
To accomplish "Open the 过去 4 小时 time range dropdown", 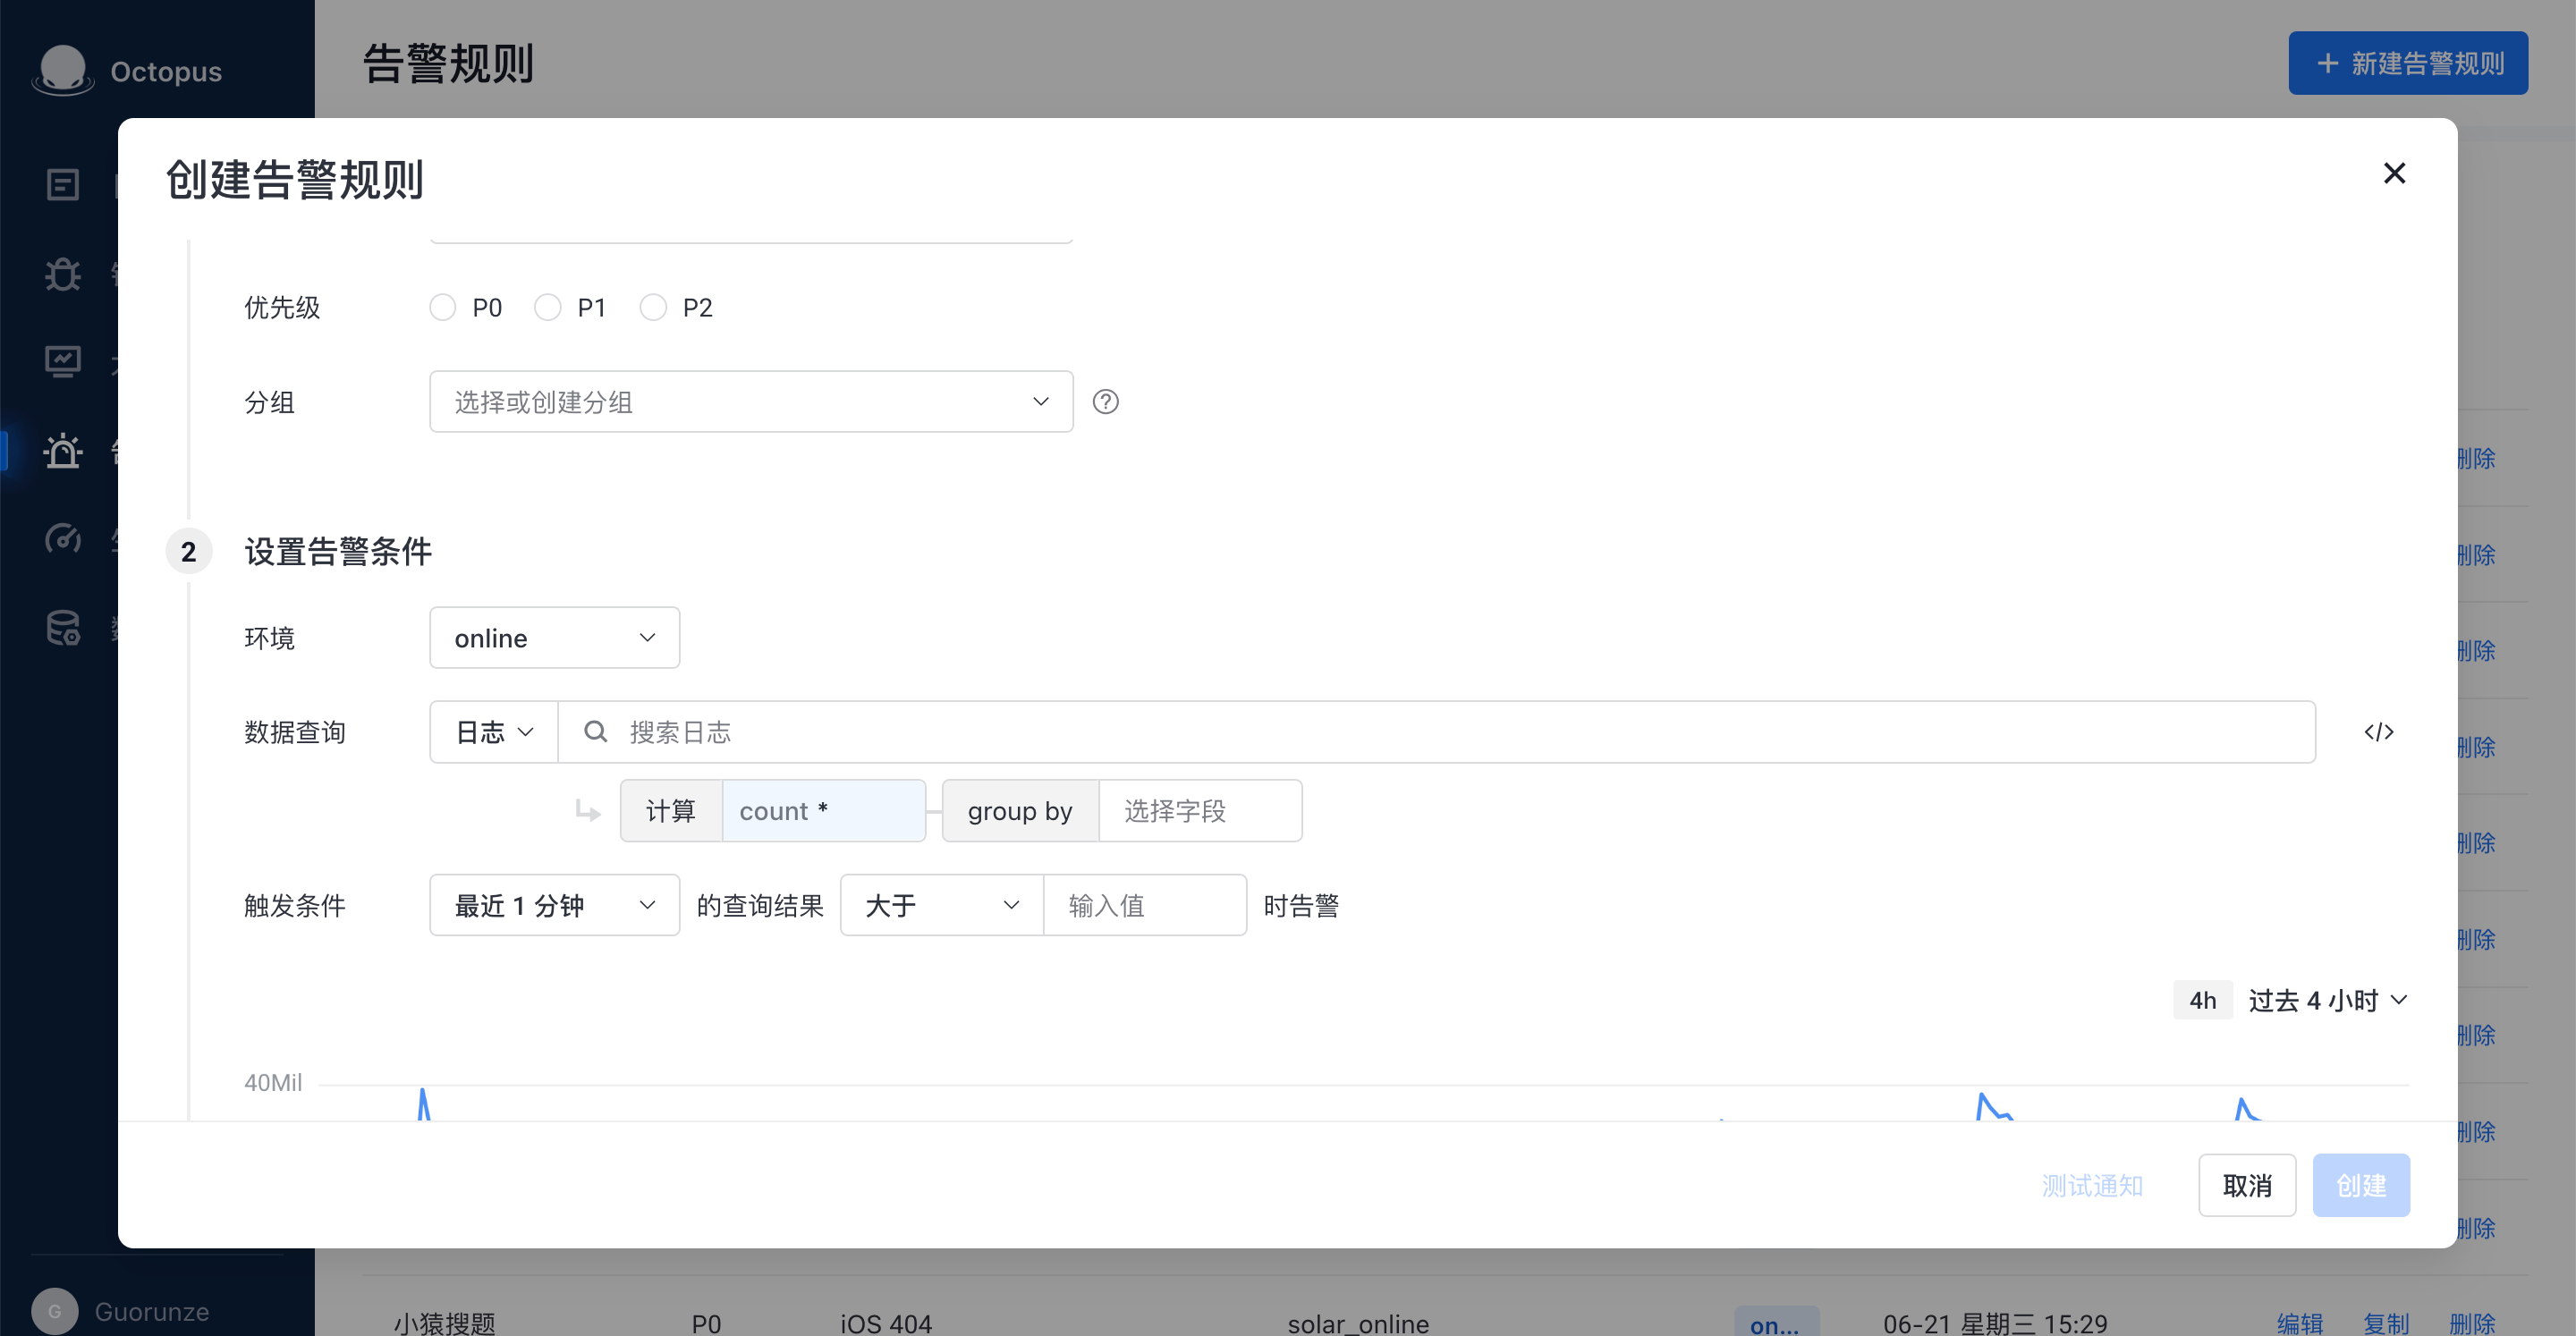I will 2327,1000.
